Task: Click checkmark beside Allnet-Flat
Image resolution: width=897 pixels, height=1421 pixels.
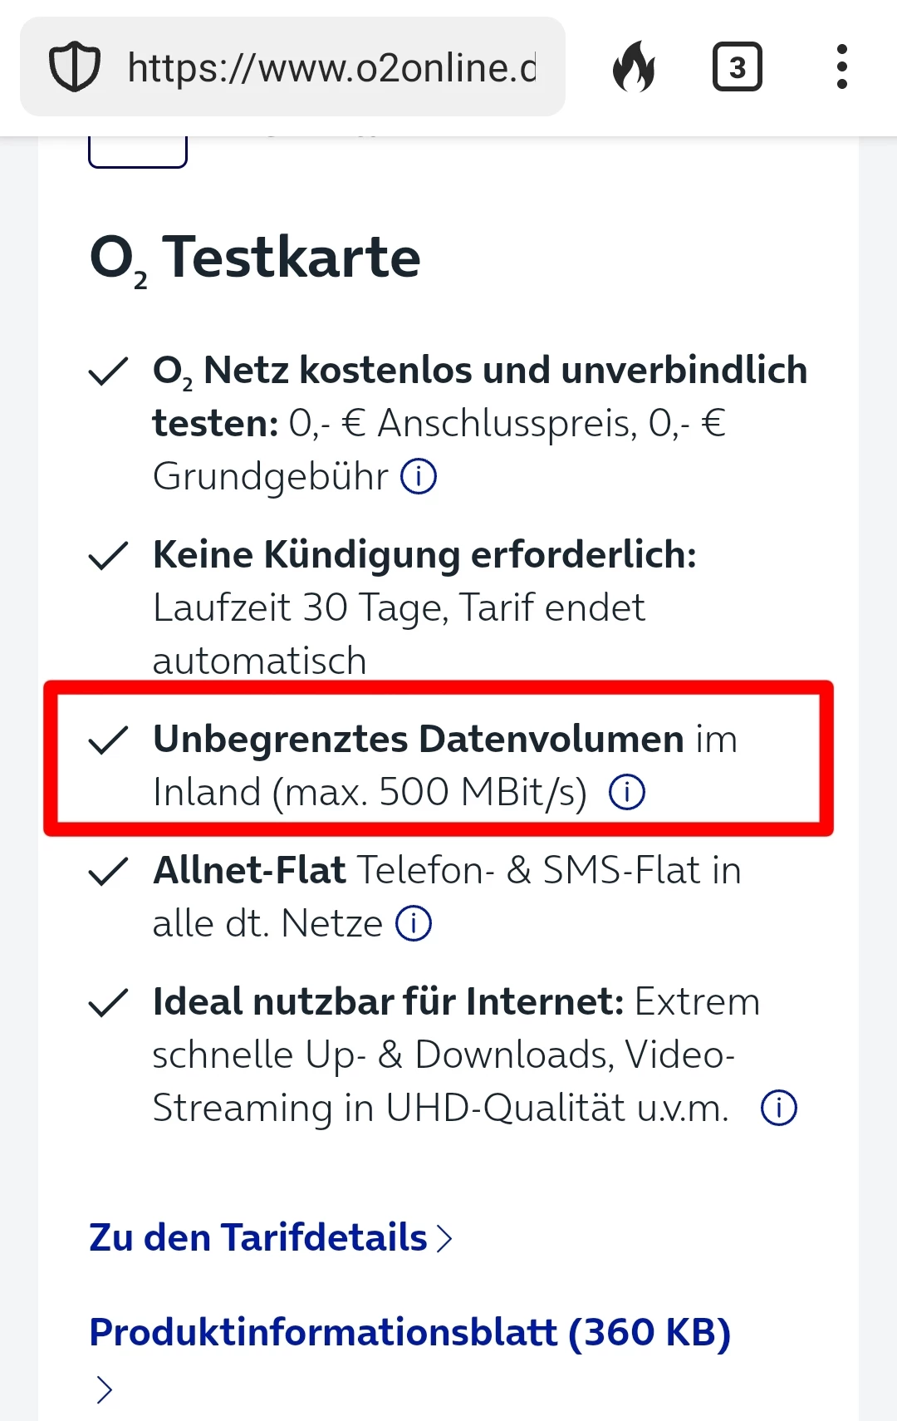Action: [108, 871]
